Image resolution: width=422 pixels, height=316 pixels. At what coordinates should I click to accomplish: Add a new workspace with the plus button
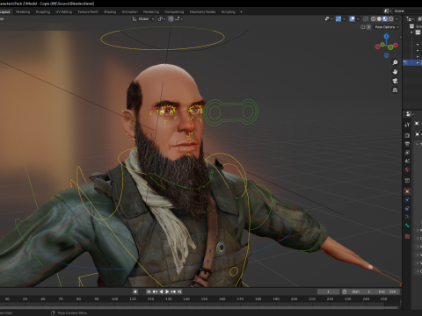coord(241,12)
